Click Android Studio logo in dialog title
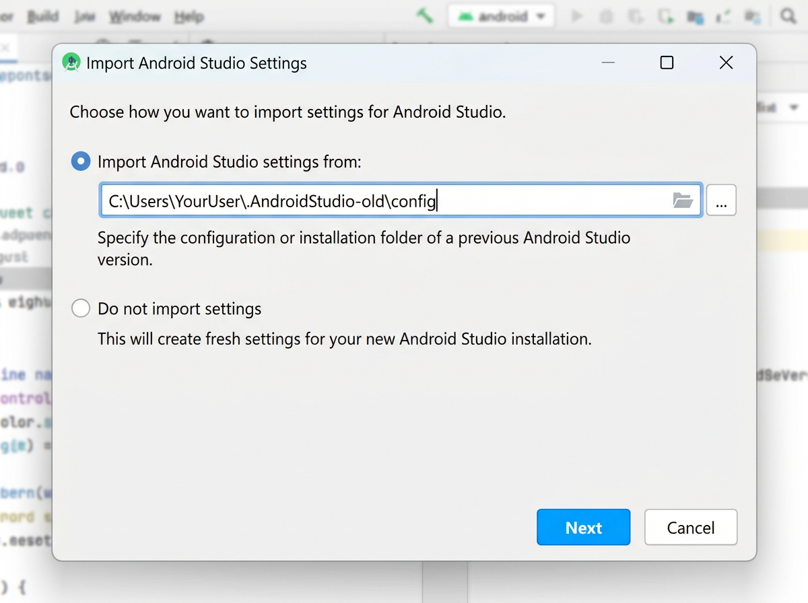This screenshot has width=808, height=603. tap(71, 63)
